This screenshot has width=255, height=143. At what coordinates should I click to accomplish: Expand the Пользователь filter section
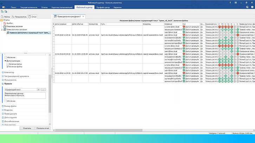[3, 80]
